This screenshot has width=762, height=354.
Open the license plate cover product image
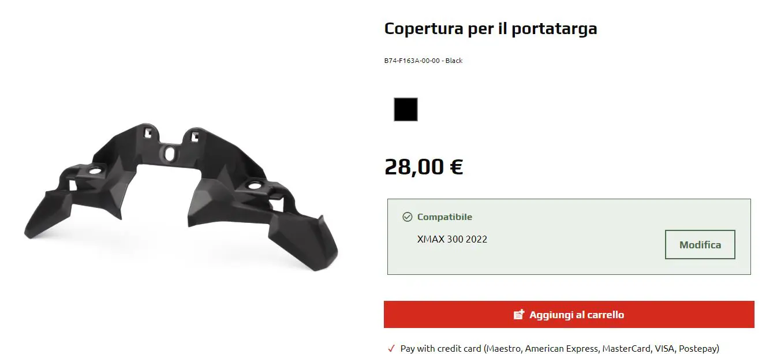(181, 196)
